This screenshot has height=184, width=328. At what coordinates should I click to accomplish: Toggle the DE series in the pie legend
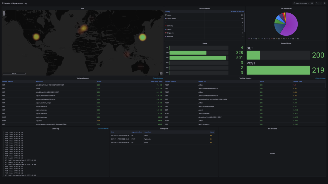pos(264,39)
